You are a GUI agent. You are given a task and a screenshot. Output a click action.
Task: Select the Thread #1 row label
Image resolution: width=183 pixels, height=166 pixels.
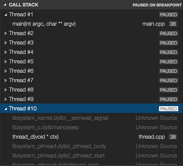[x=21, y=15]
